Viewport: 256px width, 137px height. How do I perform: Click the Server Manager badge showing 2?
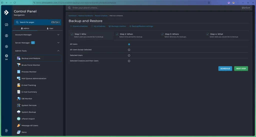click(x=33, y=43)
